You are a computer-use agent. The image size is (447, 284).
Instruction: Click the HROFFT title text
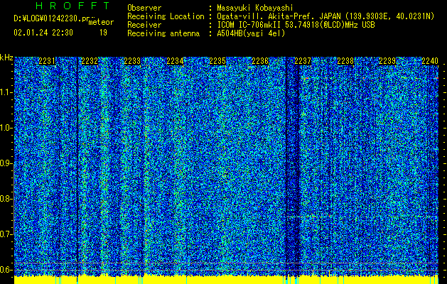(72, 6)
